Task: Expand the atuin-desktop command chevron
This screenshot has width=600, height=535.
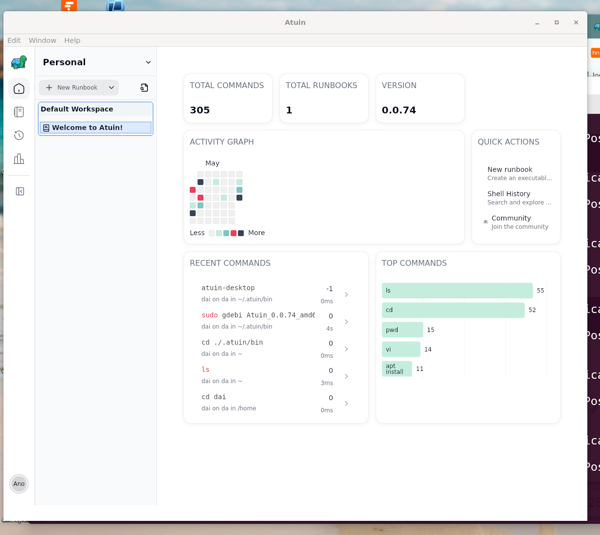Action: point(346,295)
